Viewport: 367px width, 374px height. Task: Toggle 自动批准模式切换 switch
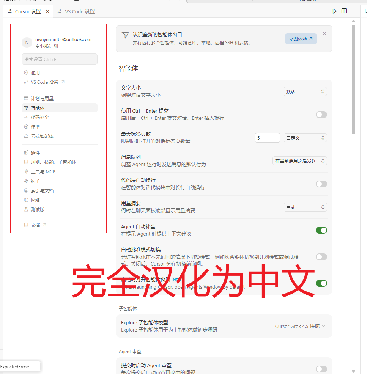(321, 257)
